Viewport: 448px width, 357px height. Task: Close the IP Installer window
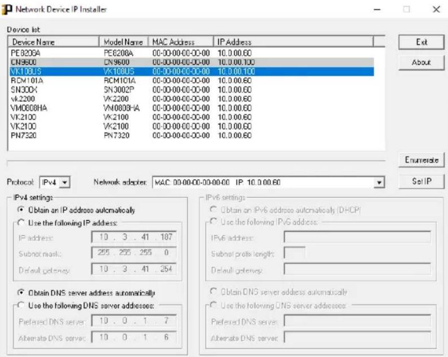(436, 9)
